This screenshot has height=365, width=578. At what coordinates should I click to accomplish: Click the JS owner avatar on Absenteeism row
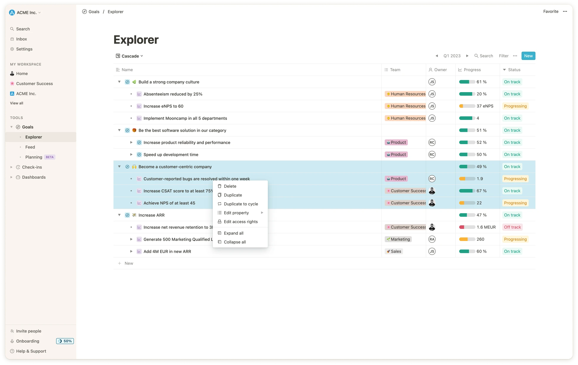(432, 94)
